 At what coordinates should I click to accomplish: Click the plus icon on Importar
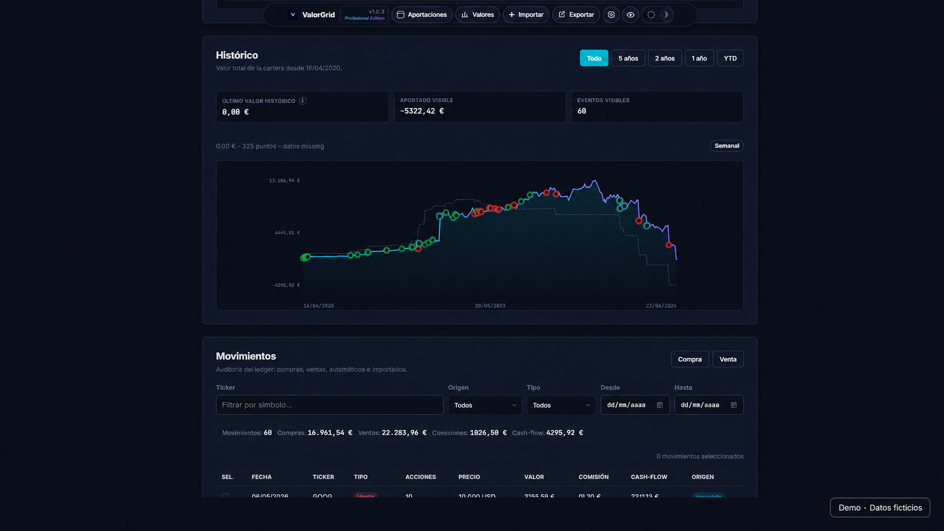tap(512, 15)
